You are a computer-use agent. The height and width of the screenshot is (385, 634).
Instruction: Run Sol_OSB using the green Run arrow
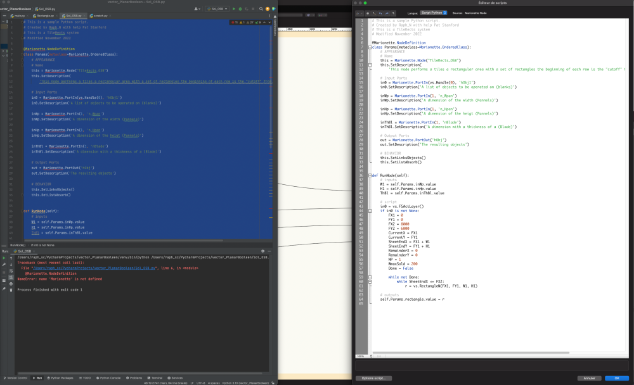[x=234, y=9]
